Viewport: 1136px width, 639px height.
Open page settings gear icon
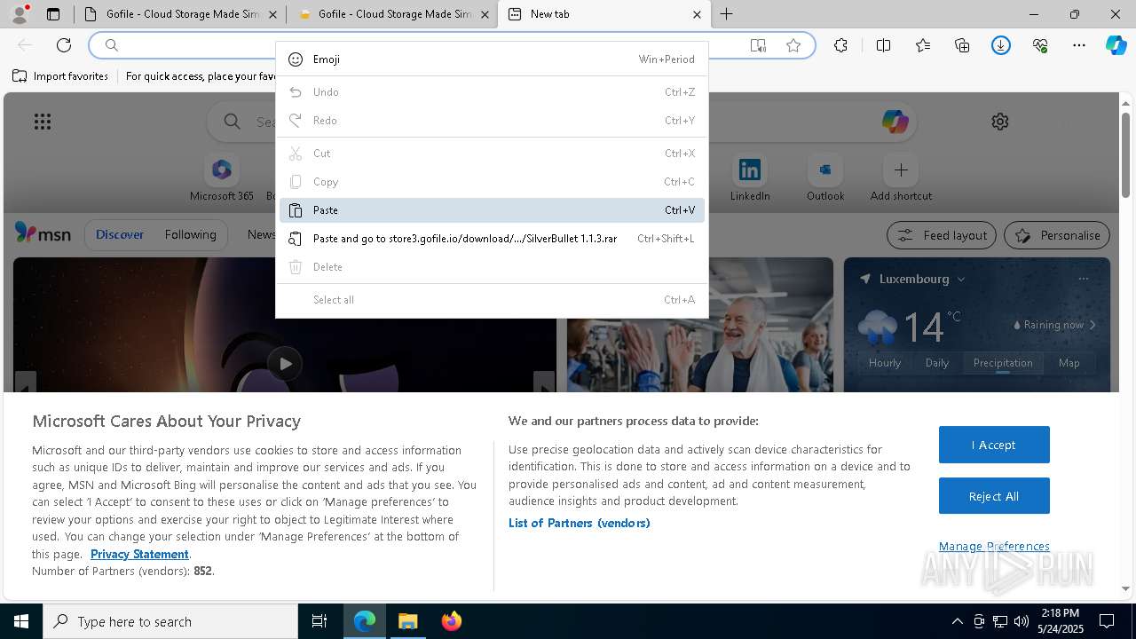(x=1000, y=122)
